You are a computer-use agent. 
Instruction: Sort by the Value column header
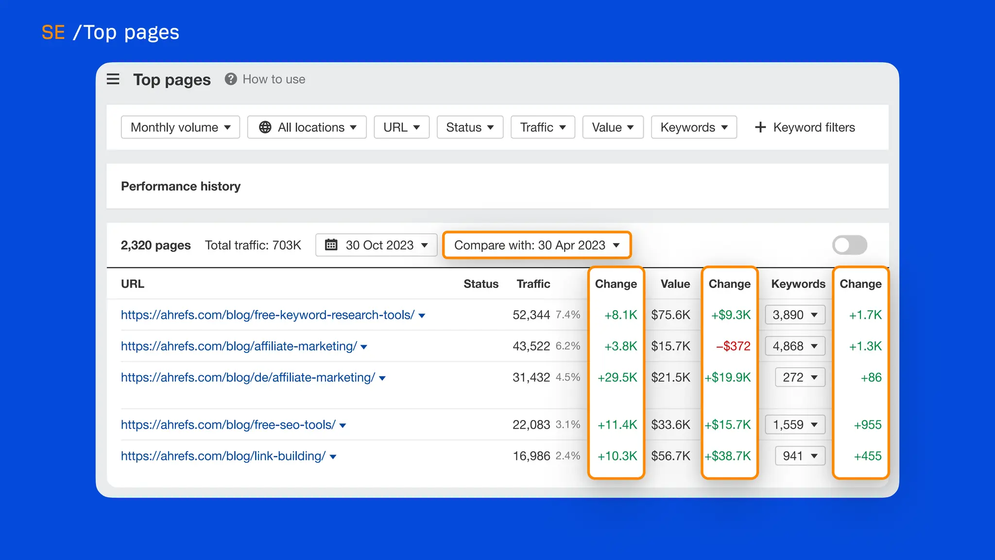(x=675, y=284)
